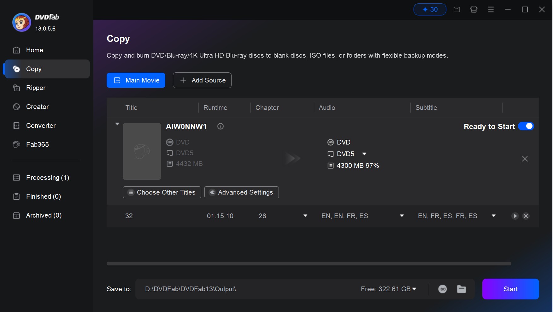Viewport: 553px width, 312px height.
Task: Open the Home screen icon
Action: point(16,50)
